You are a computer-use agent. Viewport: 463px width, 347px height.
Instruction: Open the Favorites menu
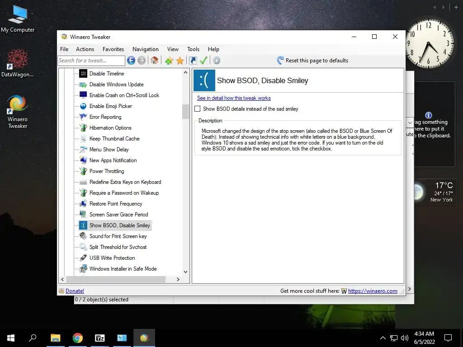pyautogui.click(x=113, y=49)
